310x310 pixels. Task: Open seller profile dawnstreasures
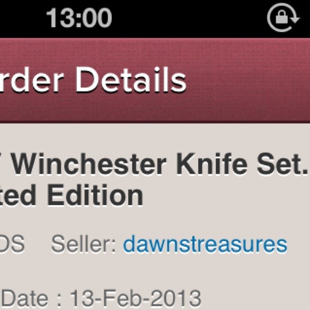point(205,244)
